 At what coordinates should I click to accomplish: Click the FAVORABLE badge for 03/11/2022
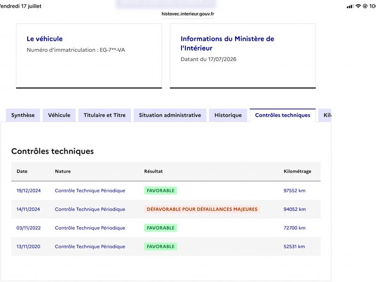160,228
